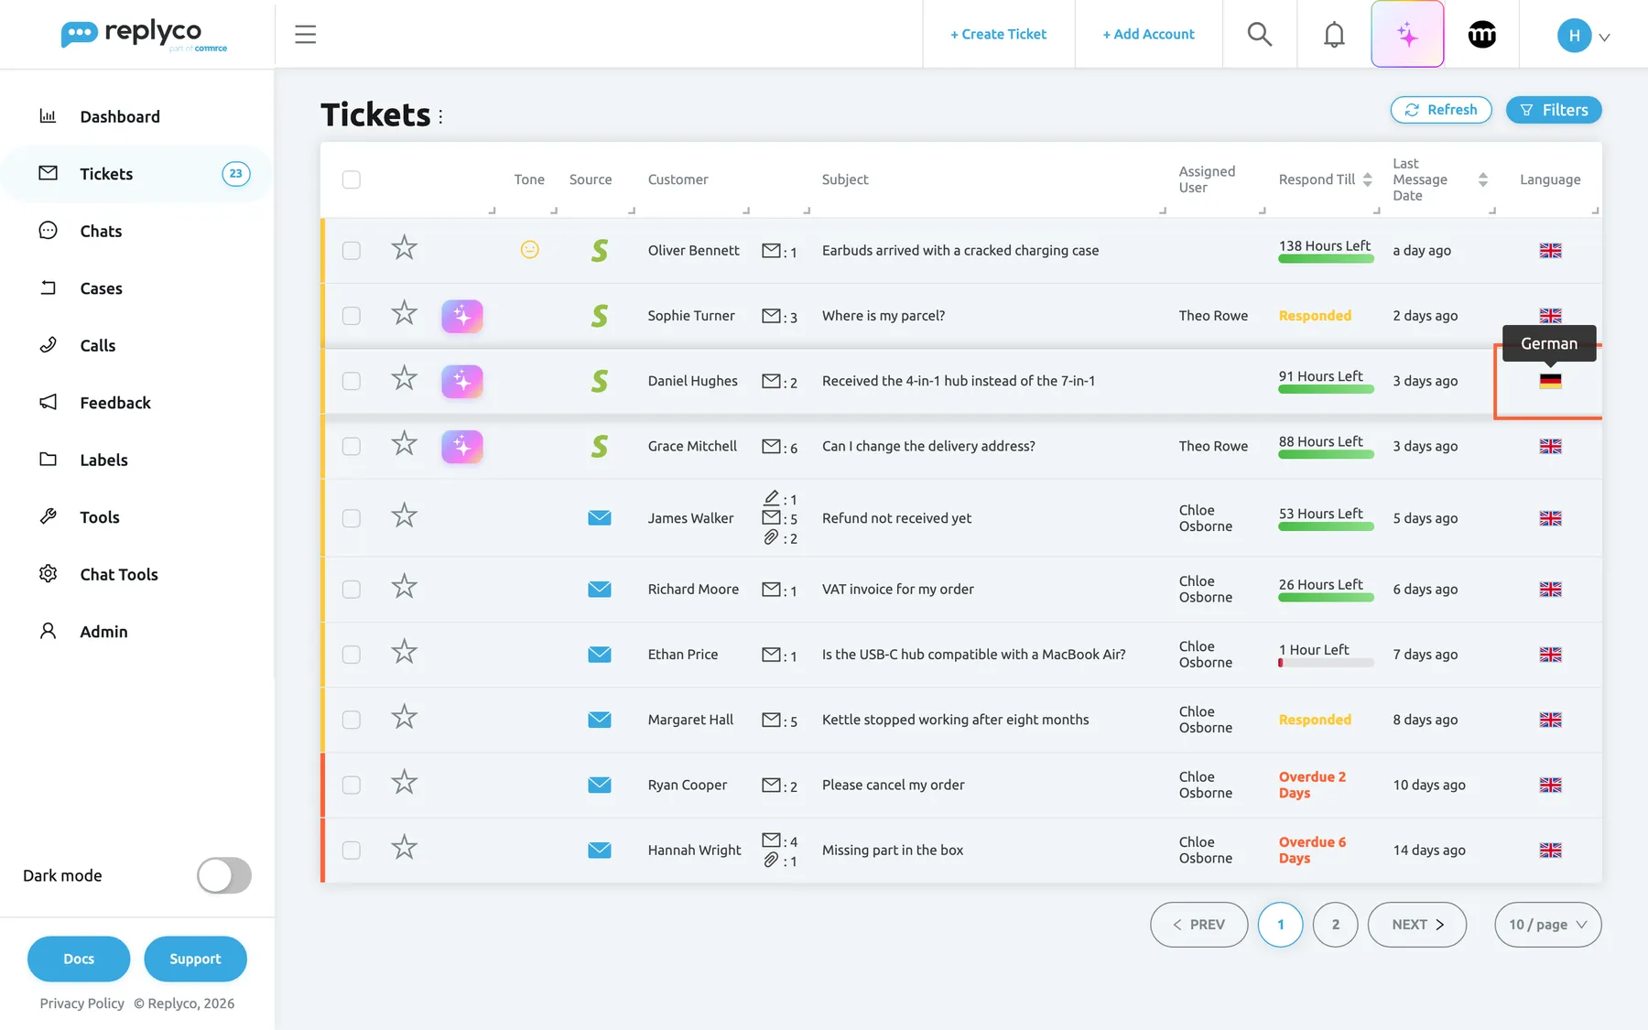Click the German flag in Daniel Hughes row
This screenshot has width=1648, height=1030.
click(x=1550, y=381)
